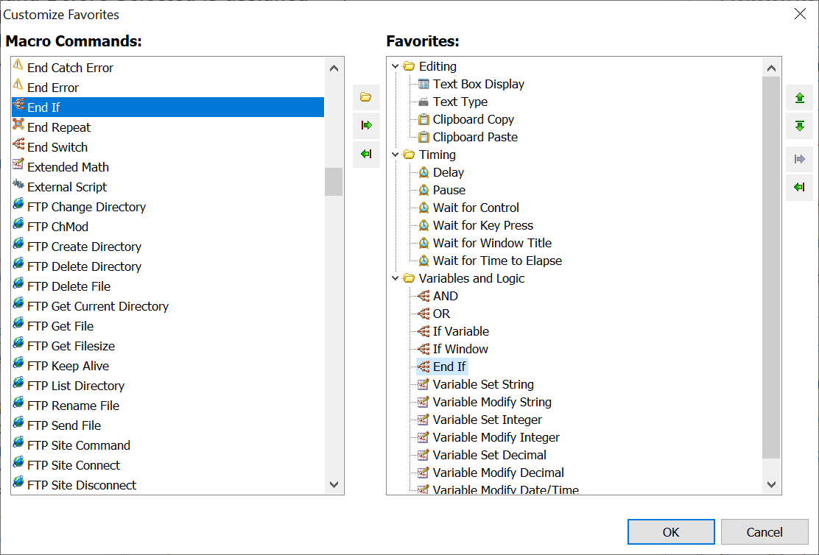
Task: Click the remove-from-favorites left arrow icon
Action: [366, 155]
